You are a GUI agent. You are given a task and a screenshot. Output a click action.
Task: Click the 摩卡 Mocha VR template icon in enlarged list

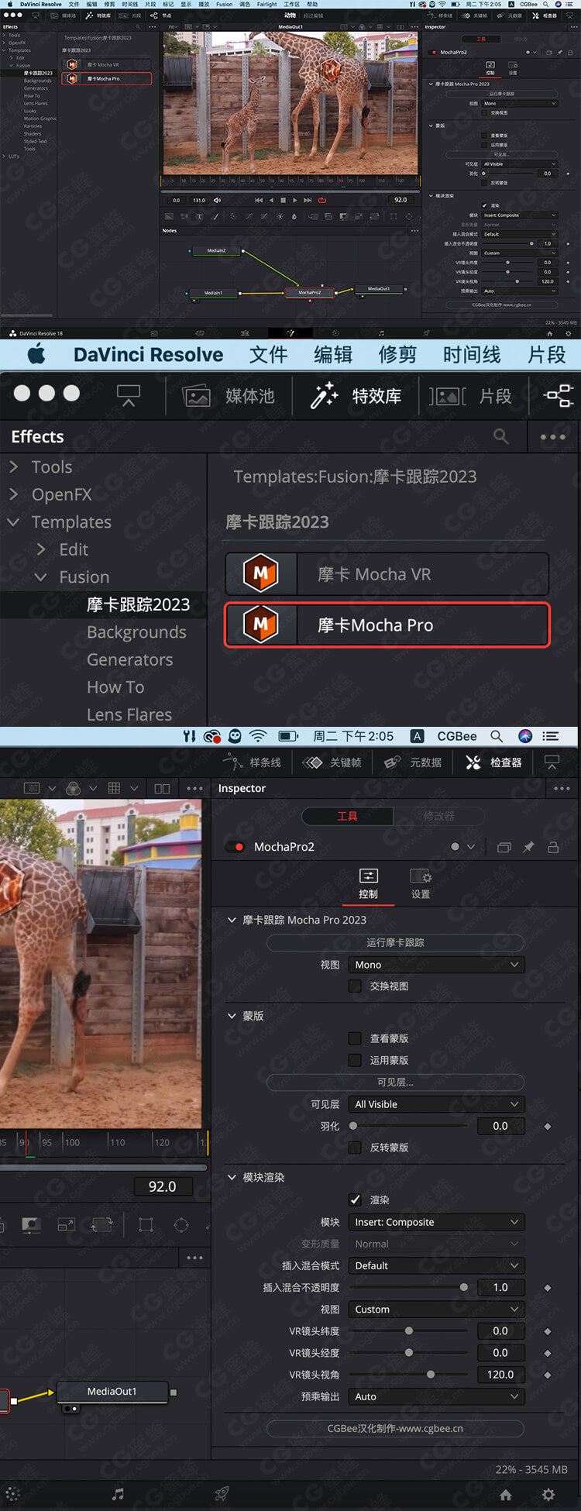pyautogui.click(x=261, y=574)
